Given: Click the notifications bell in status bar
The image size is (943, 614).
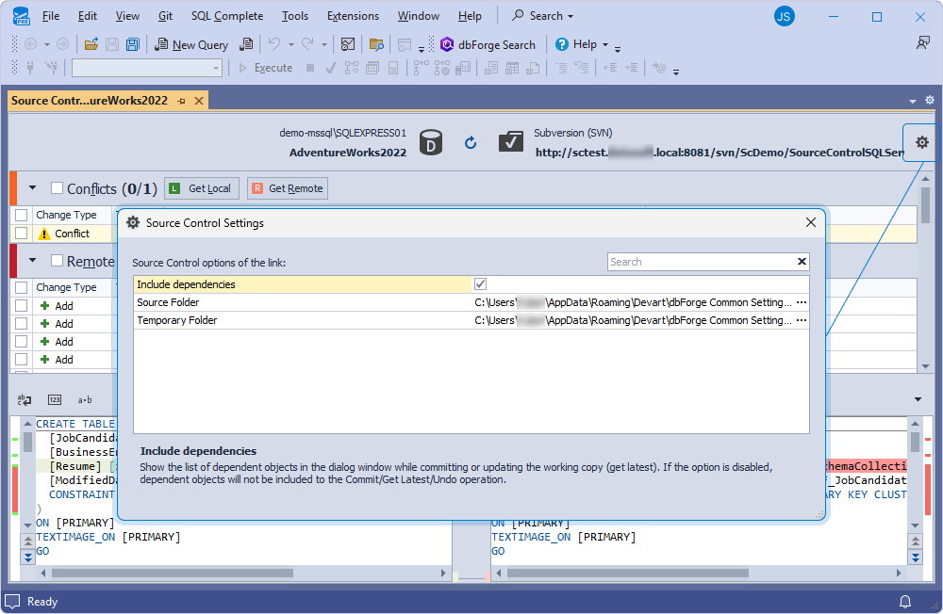Looking at the screenshot, I should [x=905, y=602].
